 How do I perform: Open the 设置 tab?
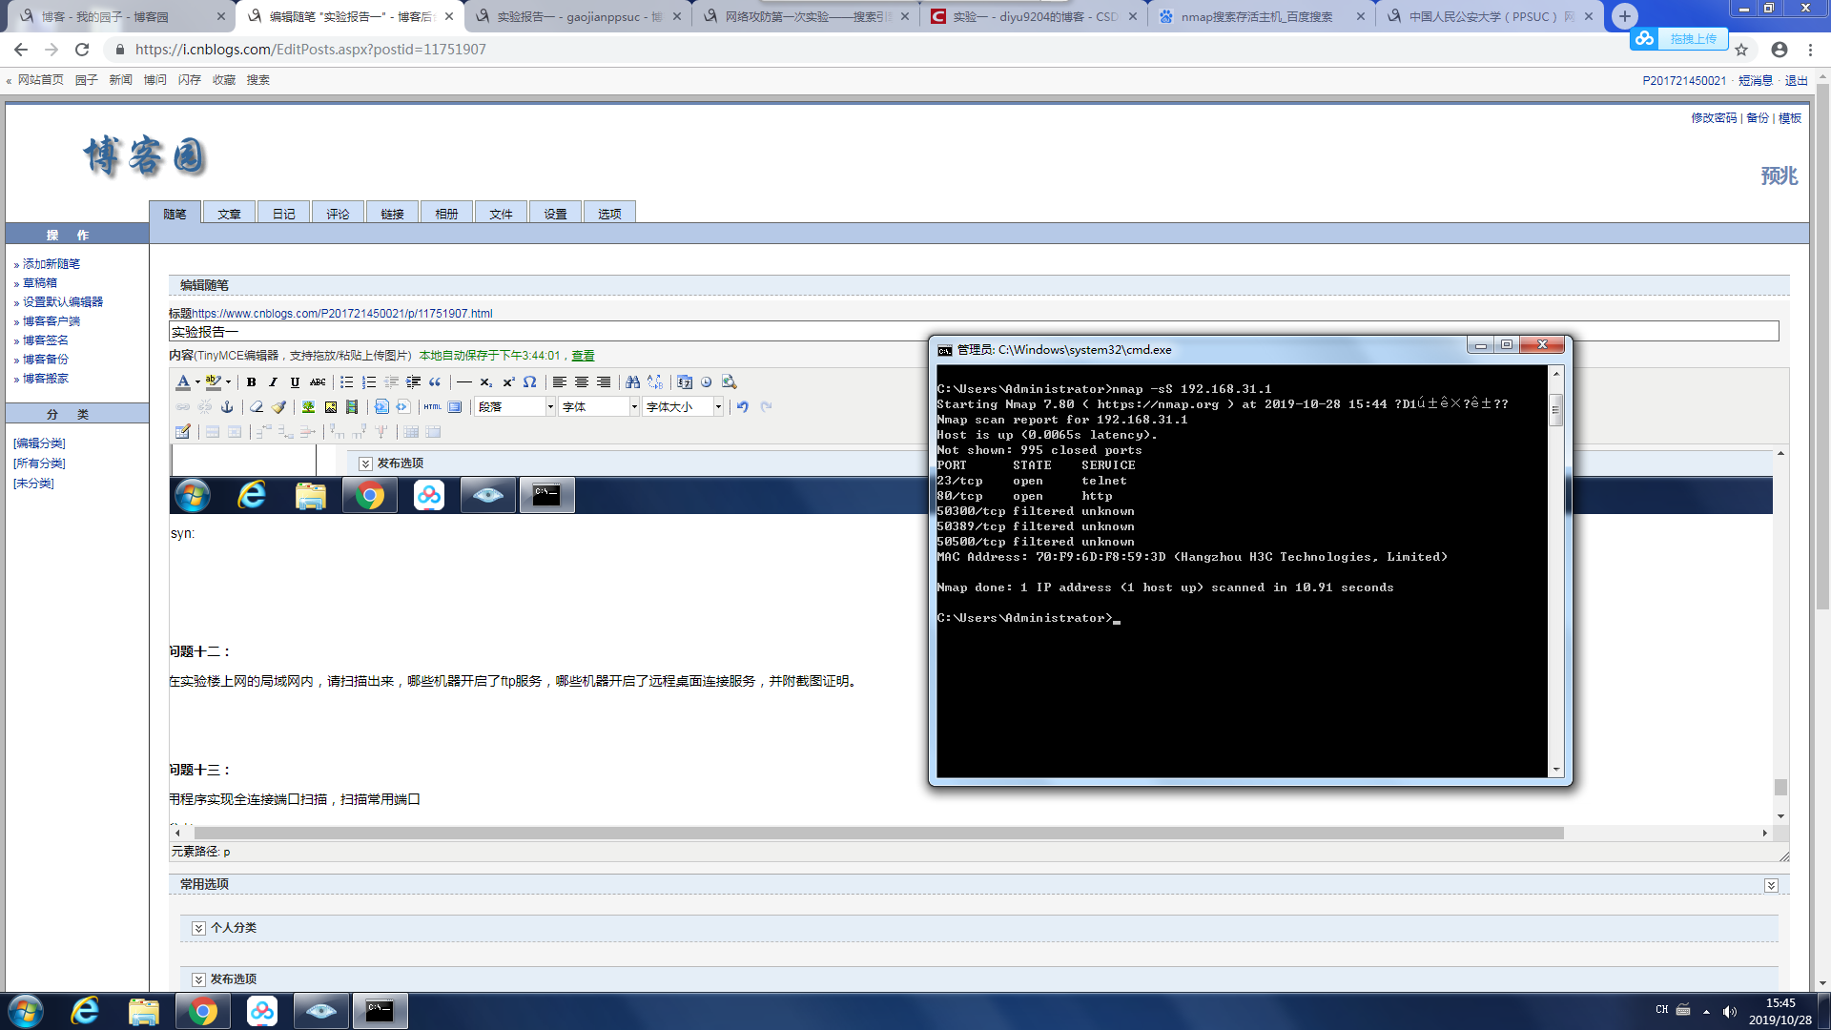[555, 214]
